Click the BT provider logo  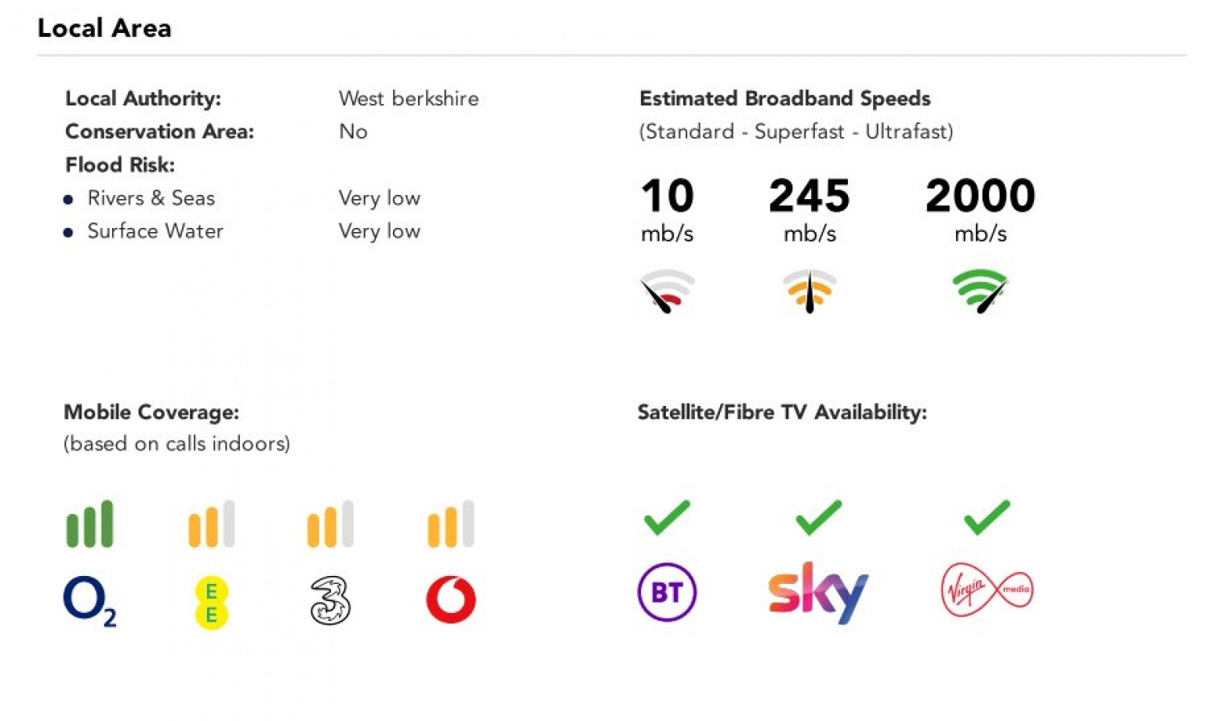(x=667, y=592)
